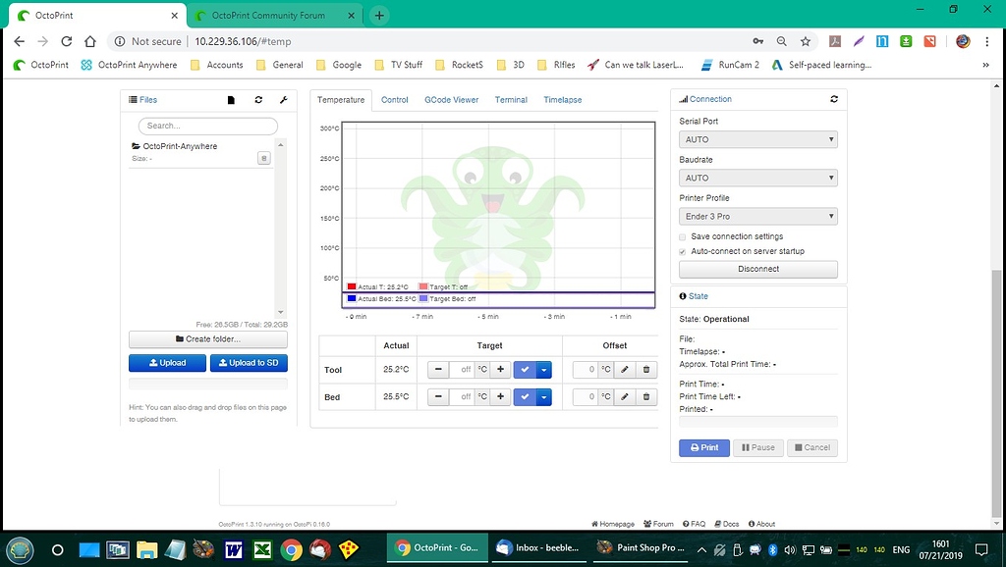Viewport: 1006px width, 567px height.
Task: Click the Disconnect button
Action: (x=757, y=269)
